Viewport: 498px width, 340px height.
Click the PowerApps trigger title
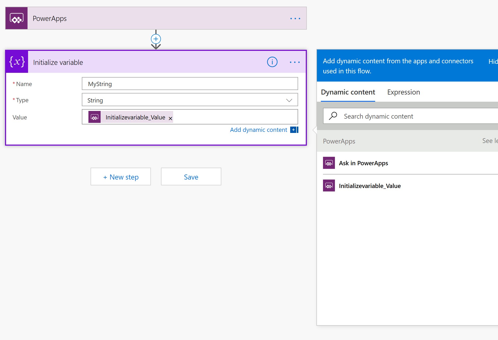[x=50, y=19]
